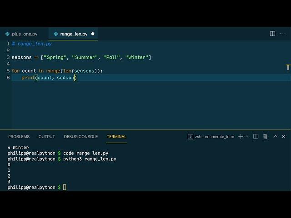Open the PROBLEMS panel tab

19,137
